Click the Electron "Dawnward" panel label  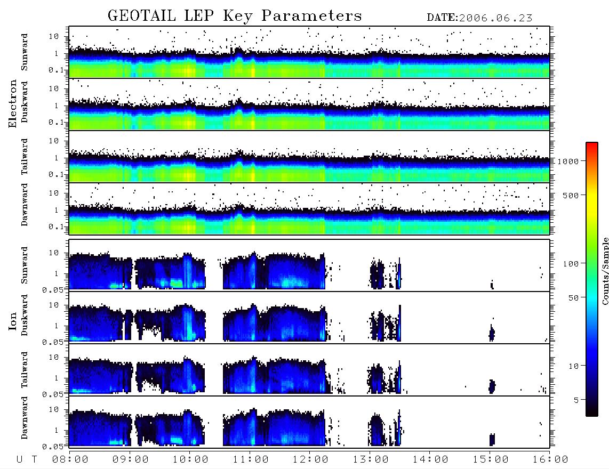click(25, 205)
